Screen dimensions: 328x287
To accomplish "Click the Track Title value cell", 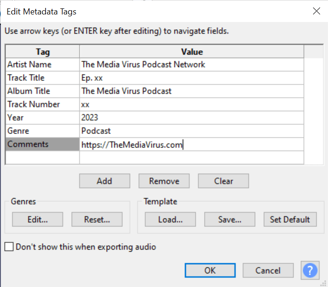I will coord(191,78).
